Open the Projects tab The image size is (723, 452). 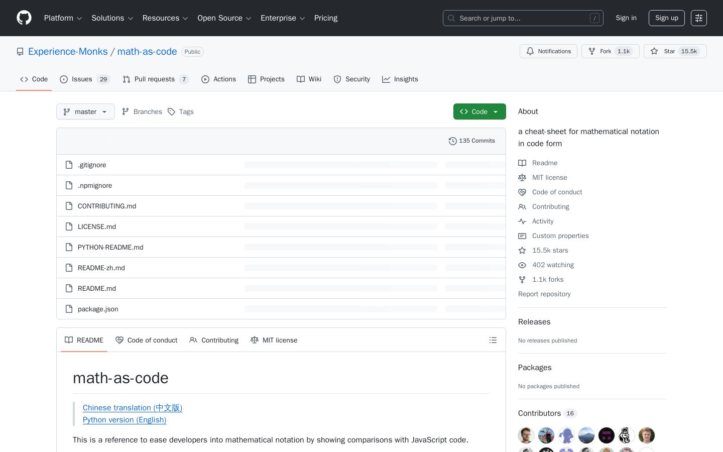[266, 79]
